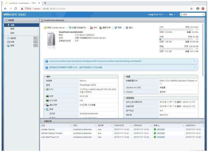
Task: Open a new browser tab with plus
Action: click(45, 3)
